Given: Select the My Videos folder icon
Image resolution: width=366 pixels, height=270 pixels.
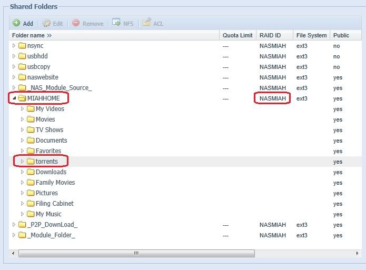Looking at the screenshot, I should point(31,108).
